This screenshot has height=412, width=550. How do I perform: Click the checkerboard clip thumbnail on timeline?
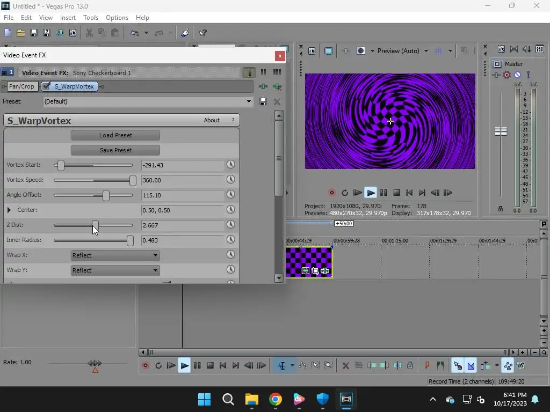click(309, 262)
